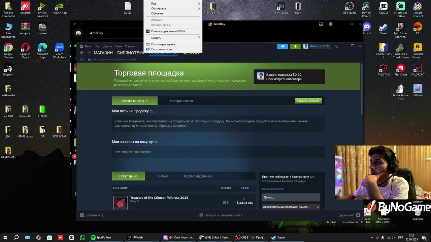Open Streamlabs Desktop icon

[401, 10]
